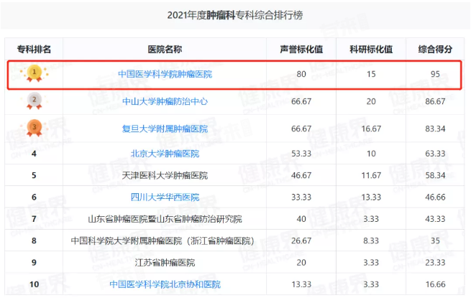Click the gold medal rank 1 icon

tap(34, 73)
